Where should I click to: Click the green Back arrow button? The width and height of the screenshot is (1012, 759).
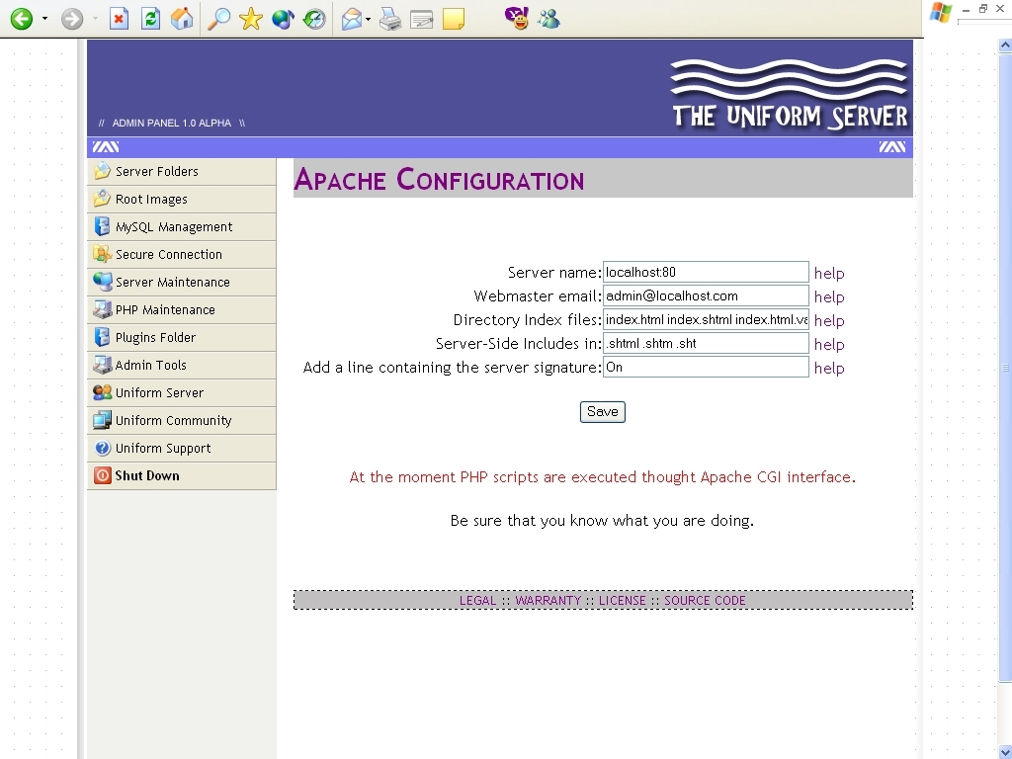22,19
